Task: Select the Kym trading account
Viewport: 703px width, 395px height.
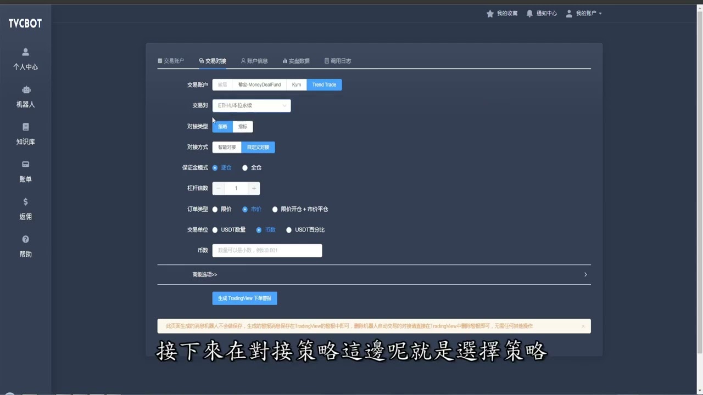Action: point(297,84)
